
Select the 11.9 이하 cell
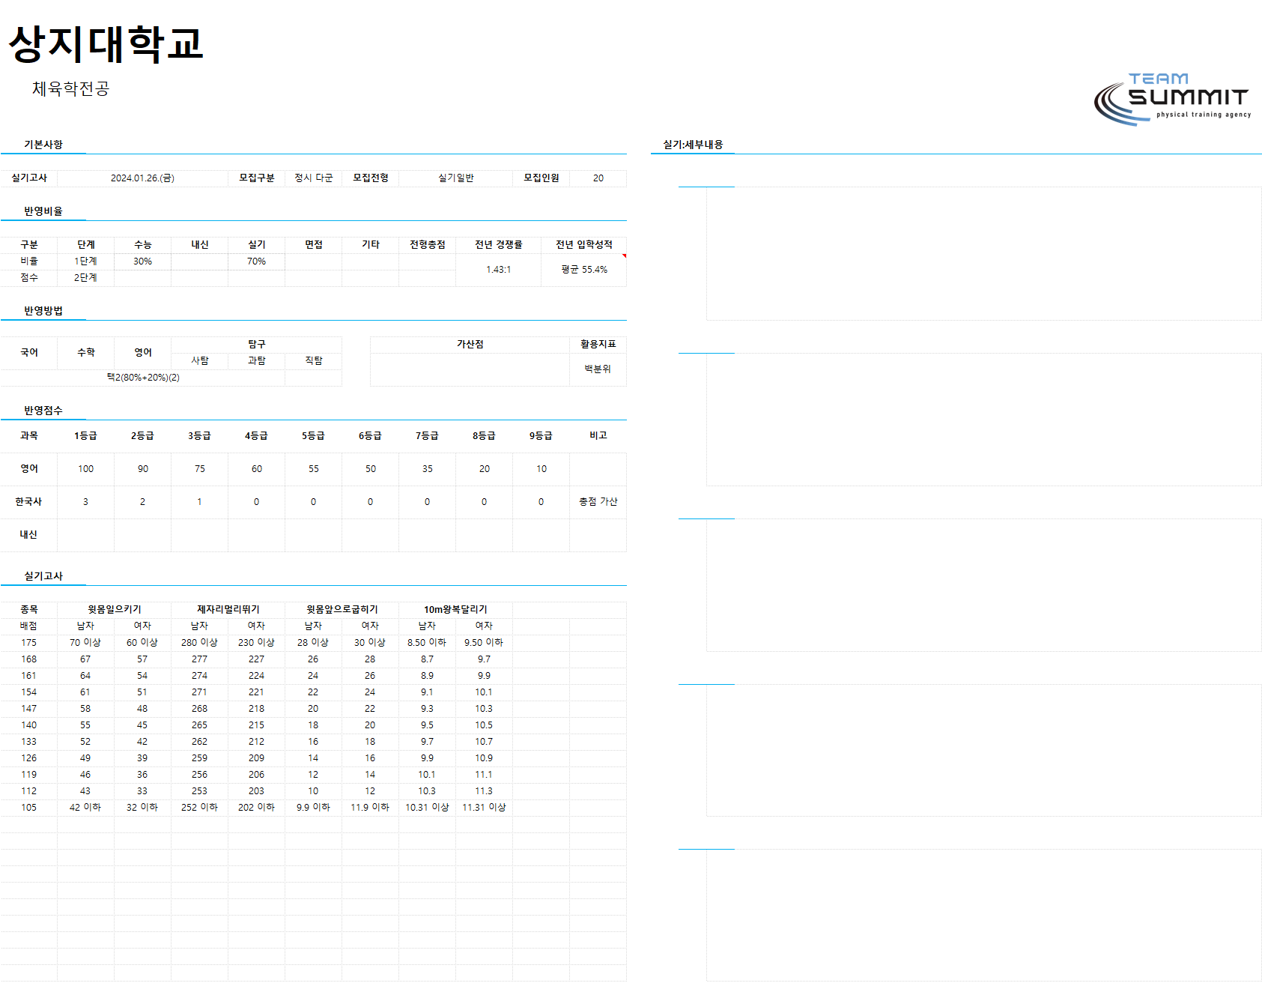pyautogui.click(x=371, y=808)
